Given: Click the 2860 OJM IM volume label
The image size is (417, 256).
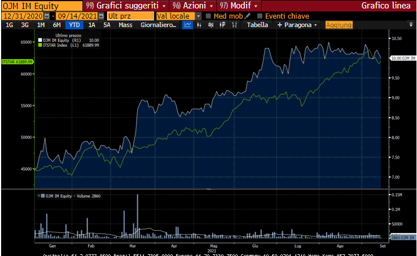Looking at the screenshot, I should (403, 237).
